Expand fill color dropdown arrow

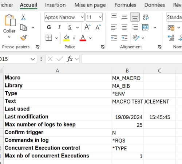point(74,38)
